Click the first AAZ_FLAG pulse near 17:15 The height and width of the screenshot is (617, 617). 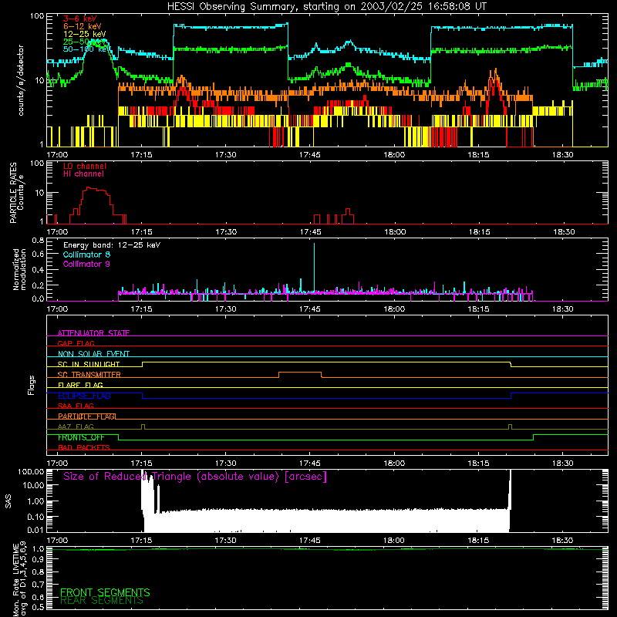[143, 427]
